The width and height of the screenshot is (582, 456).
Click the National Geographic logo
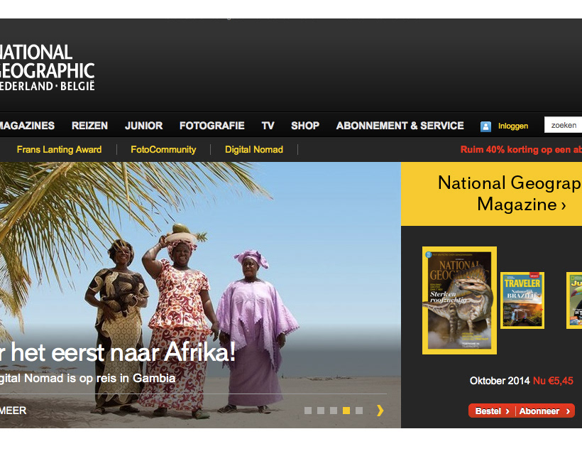pyautogui.click(x=47, y=67)
